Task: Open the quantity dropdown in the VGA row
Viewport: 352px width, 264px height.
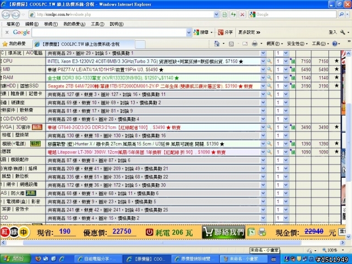Action: click(285, 127)
